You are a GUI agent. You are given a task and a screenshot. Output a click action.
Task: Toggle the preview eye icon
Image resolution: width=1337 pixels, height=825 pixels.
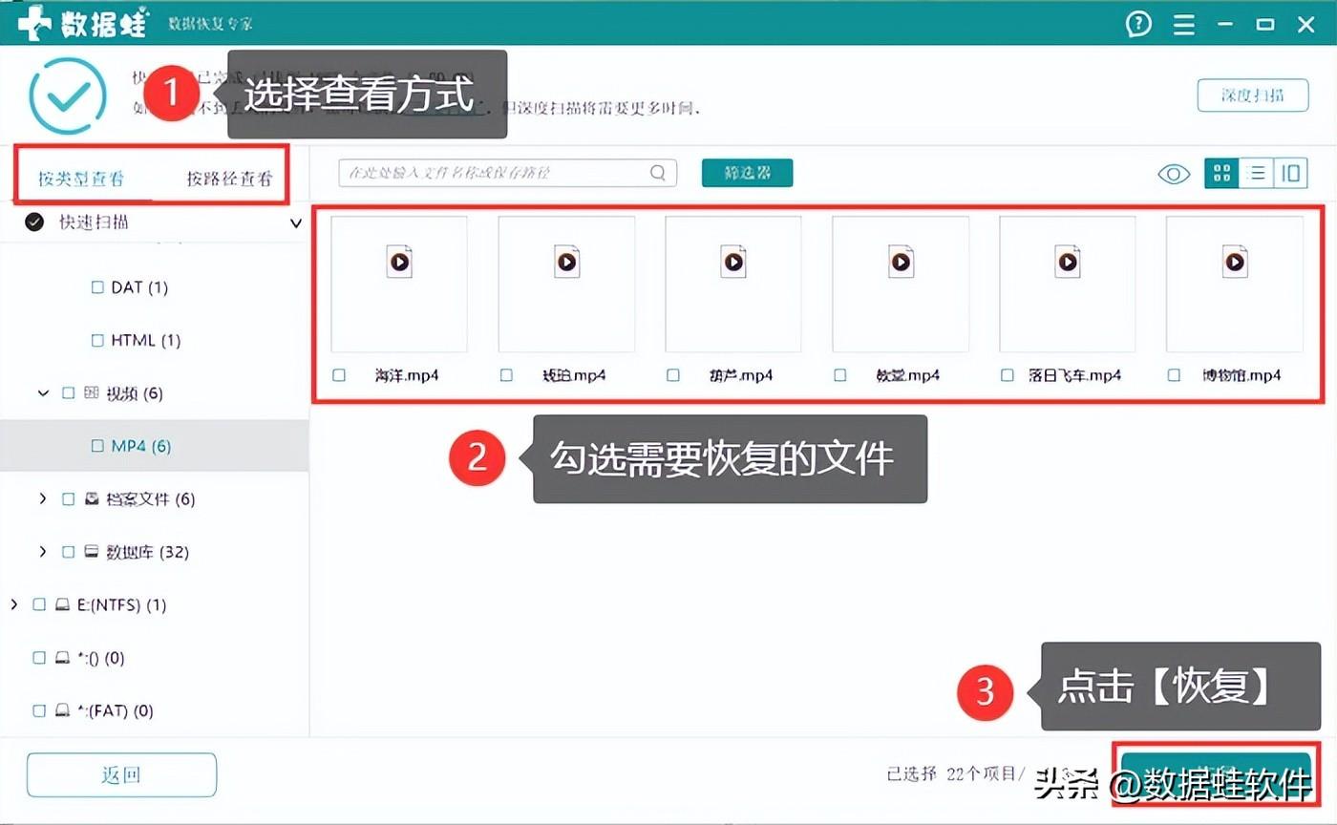1174,174
